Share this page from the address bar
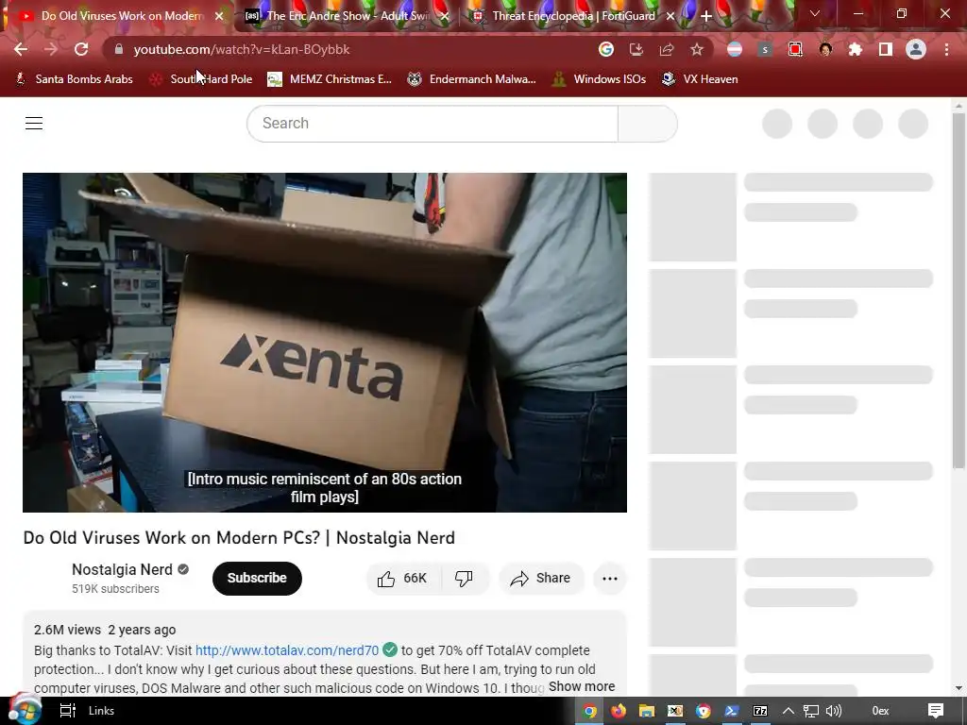This screenshot has width=967, height=725. 667,49
